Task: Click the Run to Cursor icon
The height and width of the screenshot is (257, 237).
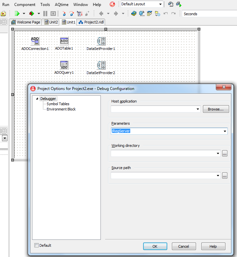Action: coord(80,14)
